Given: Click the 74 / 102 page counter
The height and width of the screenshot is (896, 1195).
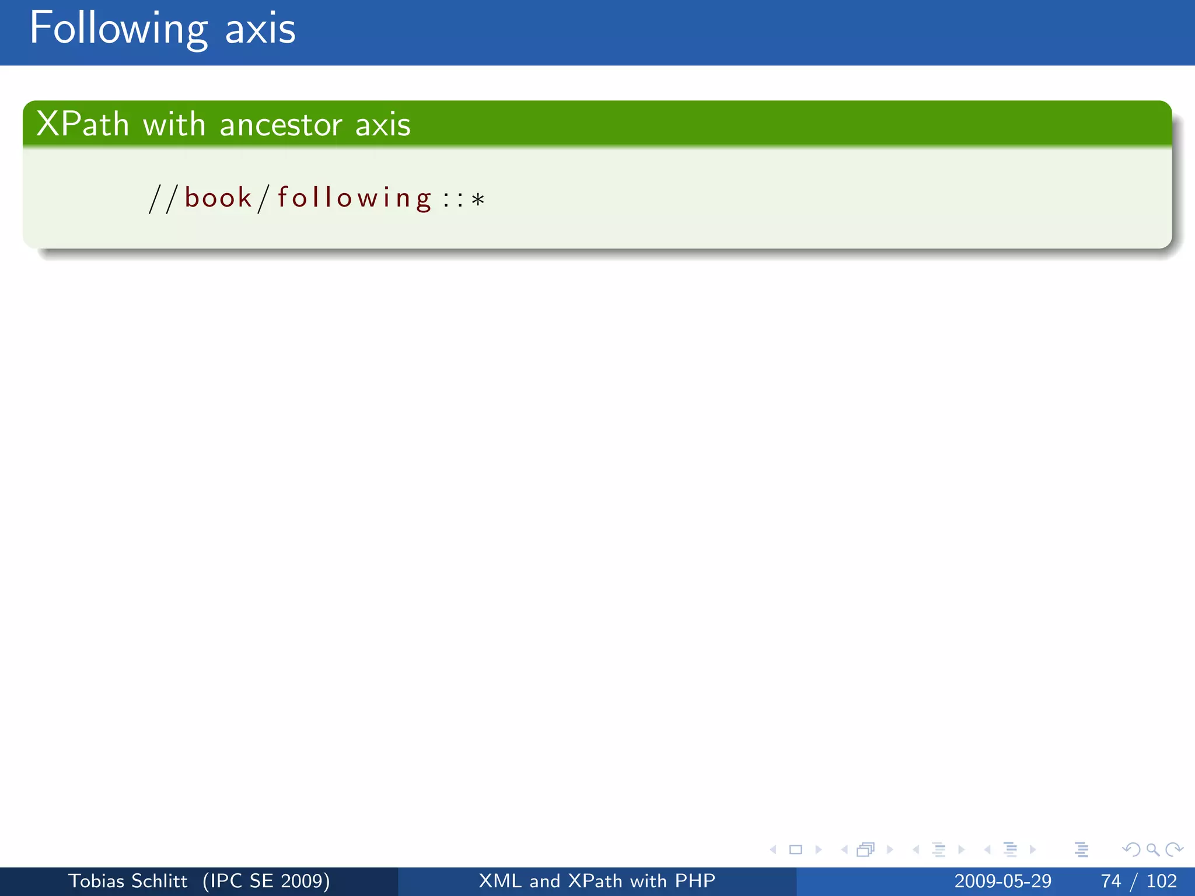Looking at the screenshot, I should point(1138,881).
